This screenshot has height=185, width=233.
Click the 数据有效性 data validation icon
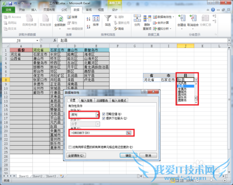pyautogui.click(x=155, y=17)
